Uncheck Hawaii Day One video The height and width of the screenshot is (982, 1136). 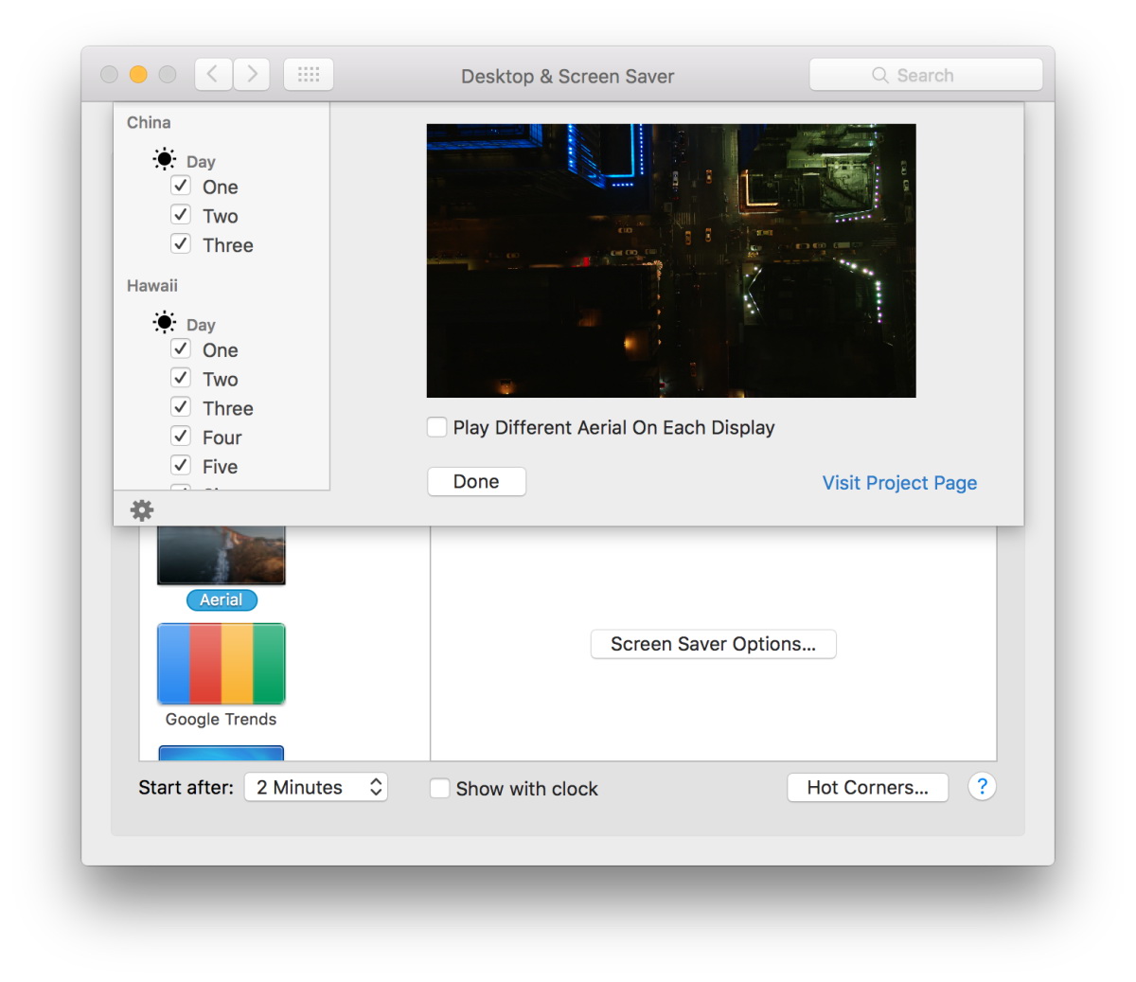181,348
